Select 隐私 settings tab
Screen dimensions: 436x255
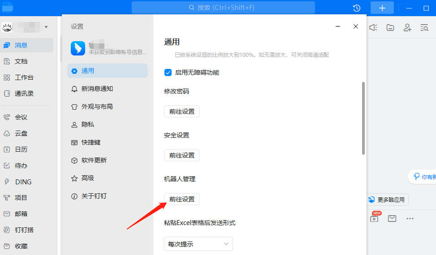[108, 124]
